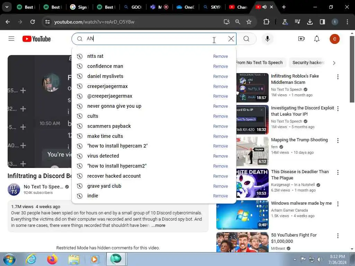Image resolution: width=355 pixels, height=266 pixels.
Task: Open options for '50 YouTubers Fight' video
Action: (338, 236)
